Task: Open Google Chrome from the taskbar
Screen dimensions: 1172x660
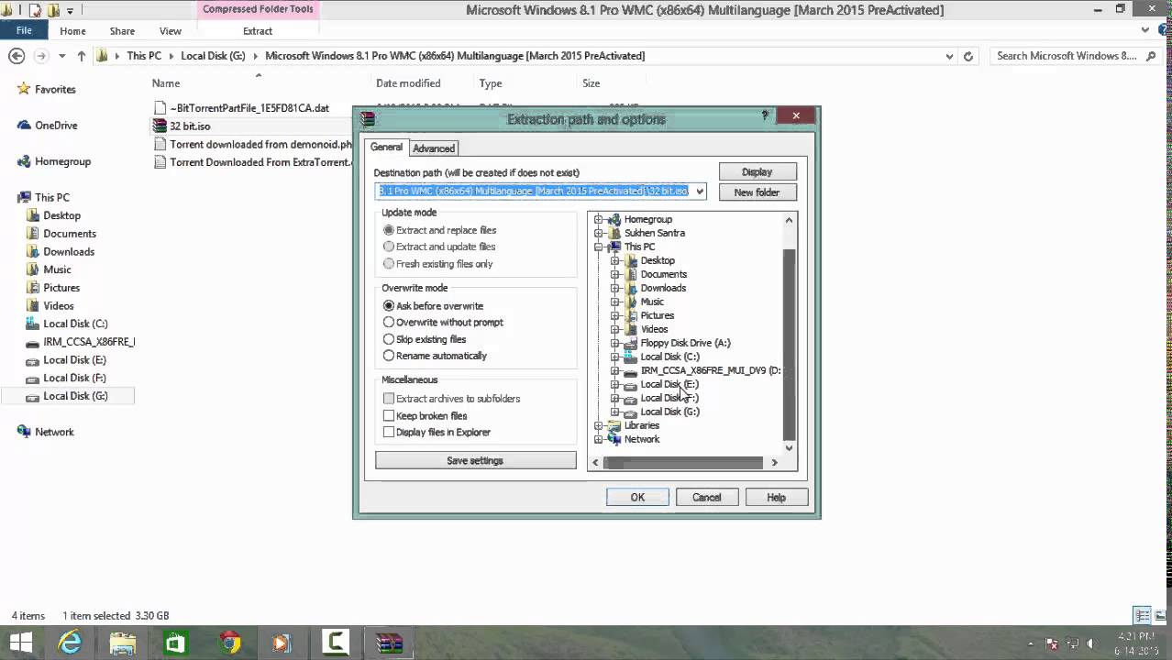Action: tap(229, 643)
